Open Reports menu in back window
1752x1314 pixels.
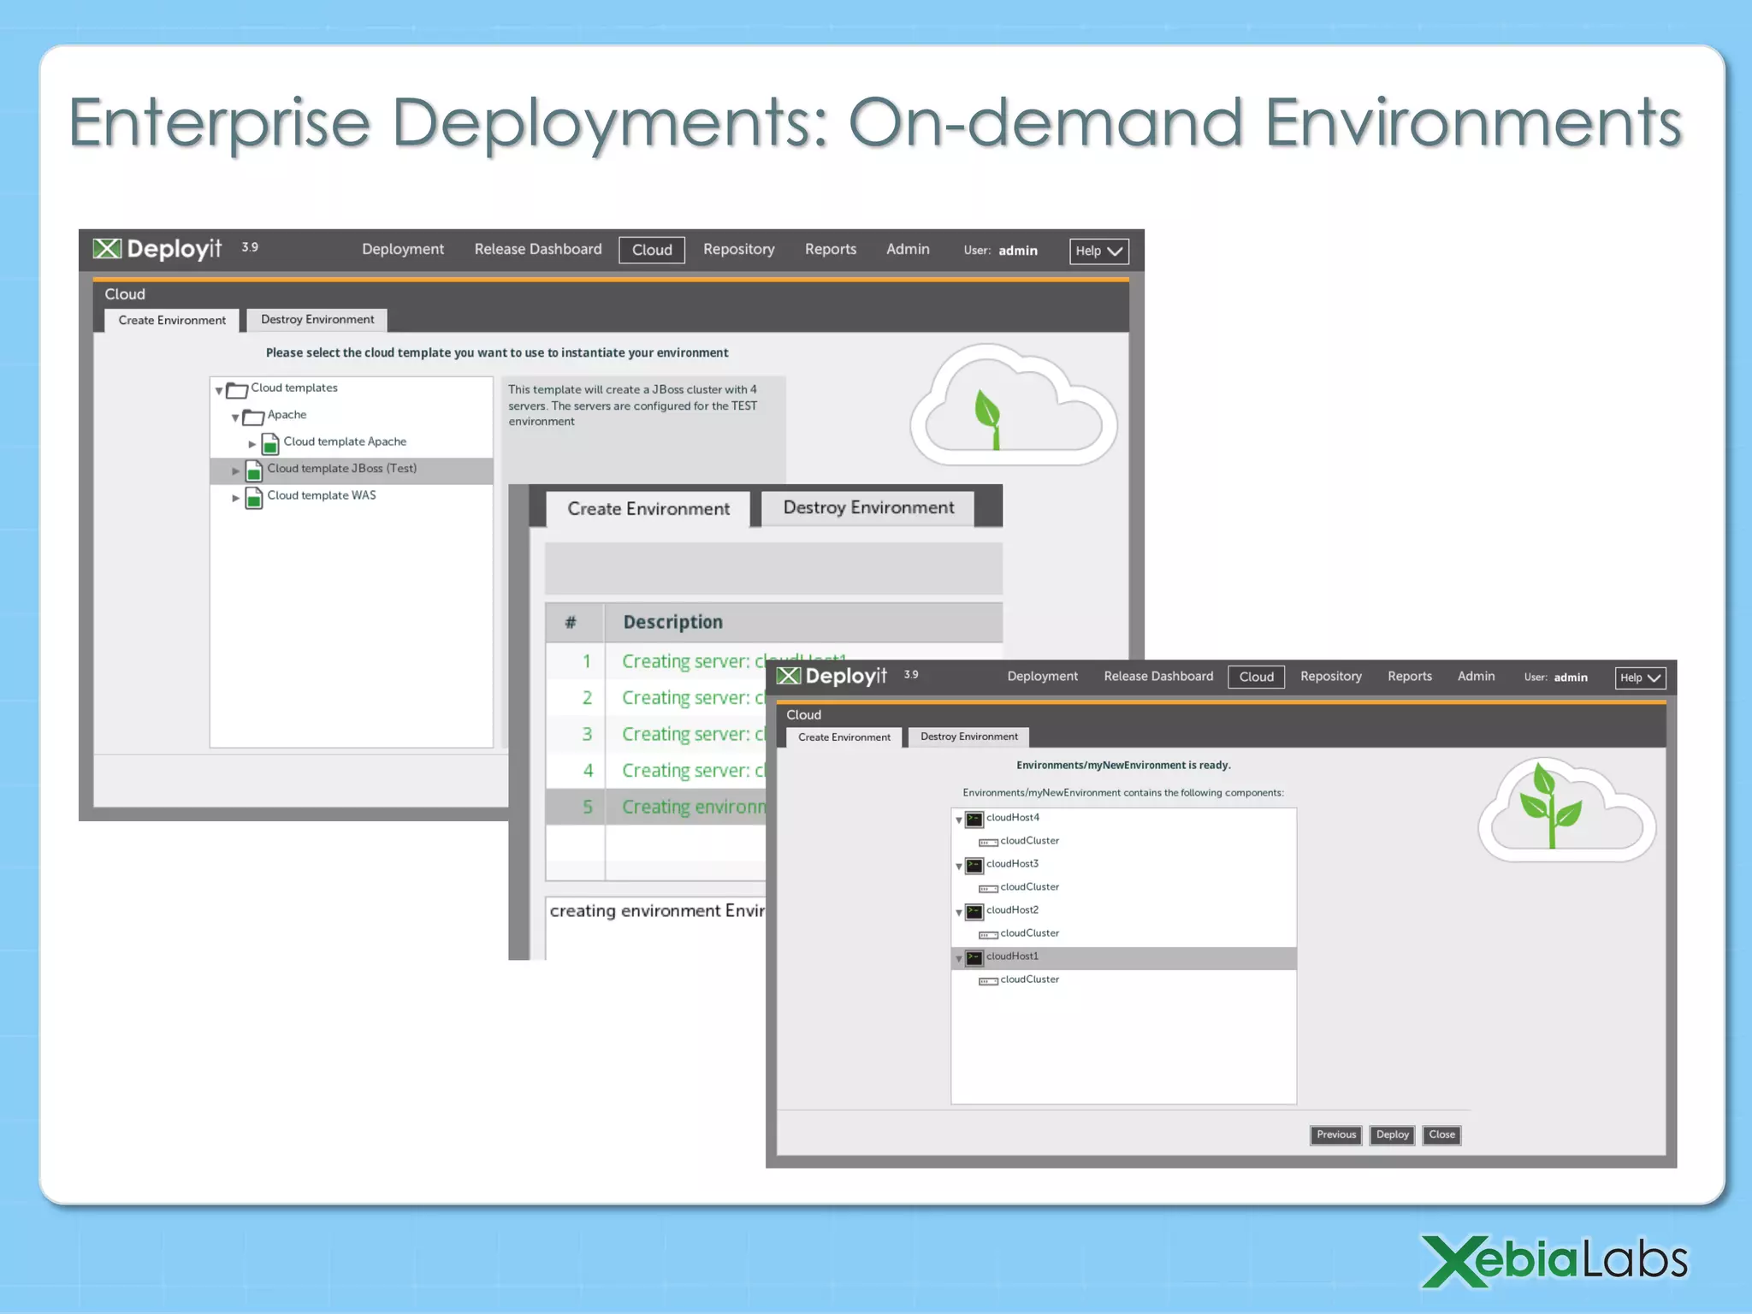click(x=831, y=249)
